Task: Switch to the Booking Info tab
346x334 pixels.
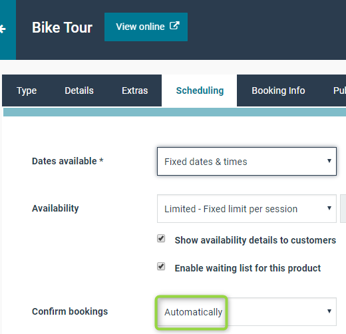Action: [278, 90]
